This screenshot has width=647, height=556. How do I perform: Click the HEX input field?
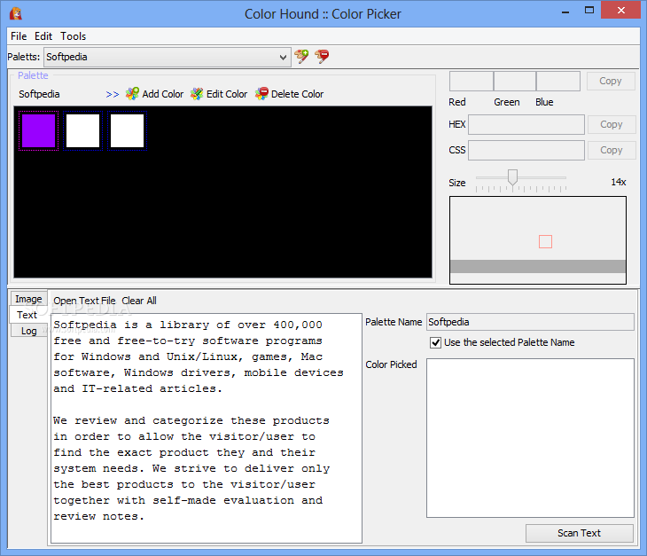[526, 125]
